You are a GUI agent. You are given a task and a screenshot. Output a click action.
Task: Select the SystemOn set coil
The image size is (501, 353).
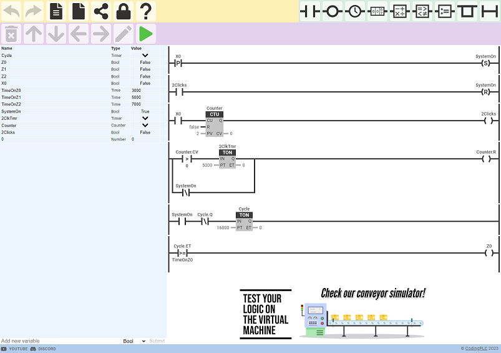(x=485, y=63)
